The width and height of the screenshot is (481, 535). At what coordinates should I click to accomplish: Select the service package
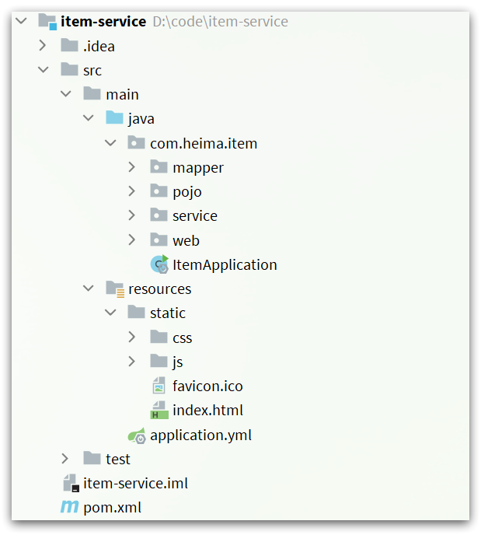[194, 216]
